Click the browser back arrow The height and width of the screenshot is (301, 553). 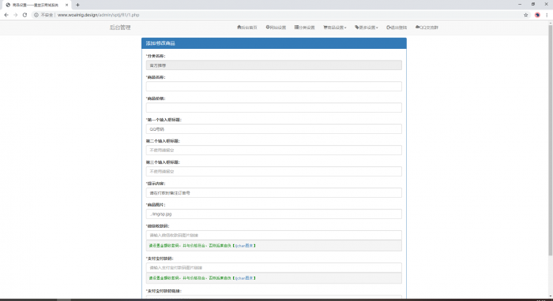click(6, 15)
